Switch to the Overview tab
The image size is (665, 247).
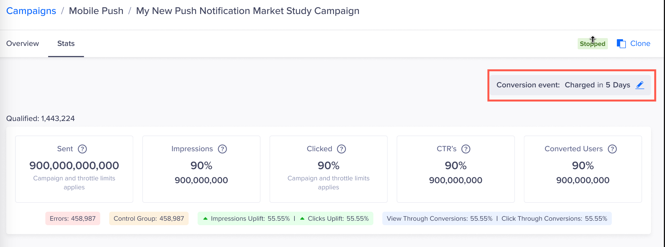pyautogui.click(x=23, y=44)
